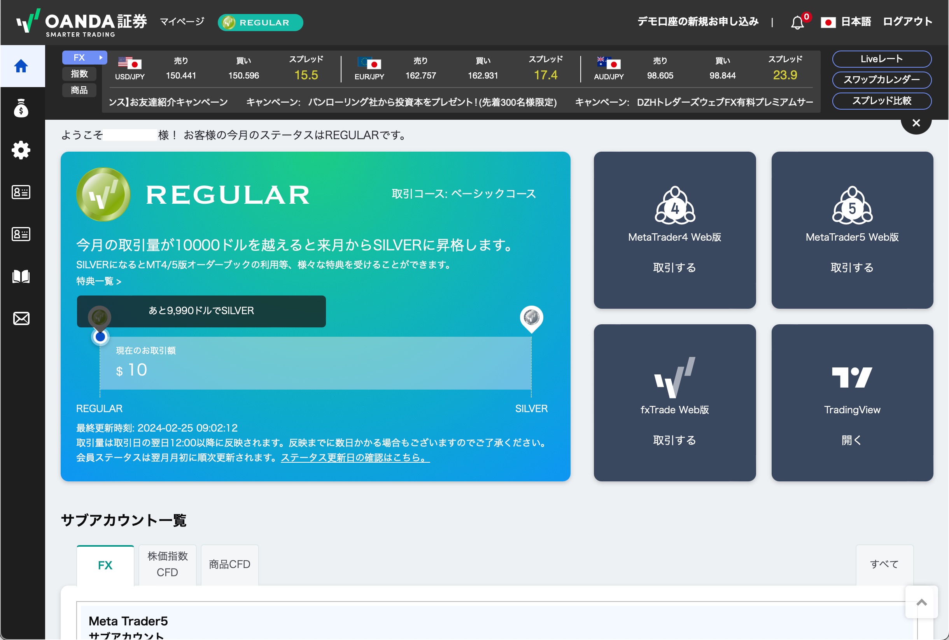The height and width of the screenshot is (640, 949).
Task: Open マイページ in header
Action: click(x=182, y=22)
